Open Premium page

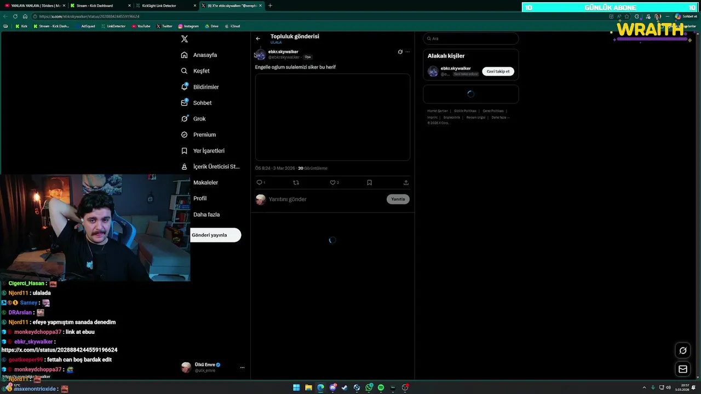pos(198,135)
